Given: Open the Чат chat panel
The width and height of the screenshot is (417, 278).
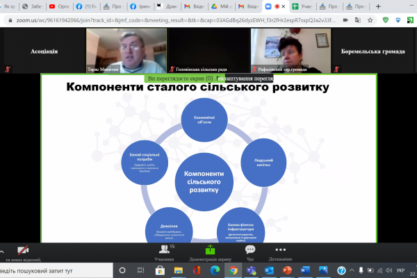Looking at the screenshot, I should point(250,252).
